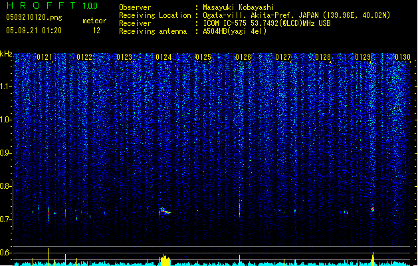The width and height of the screenshot is (418, 266).
Task: Click the 0127 time marker
Action: (x=283, y=57)
